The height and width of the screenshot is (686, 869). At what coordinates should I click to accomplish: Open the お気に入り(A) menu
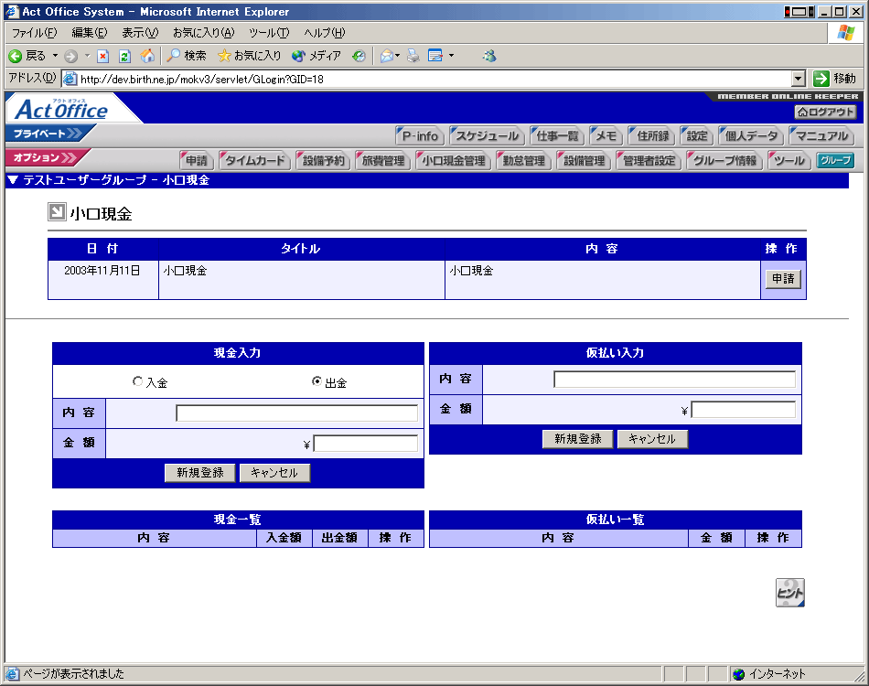tap(203, 33)
